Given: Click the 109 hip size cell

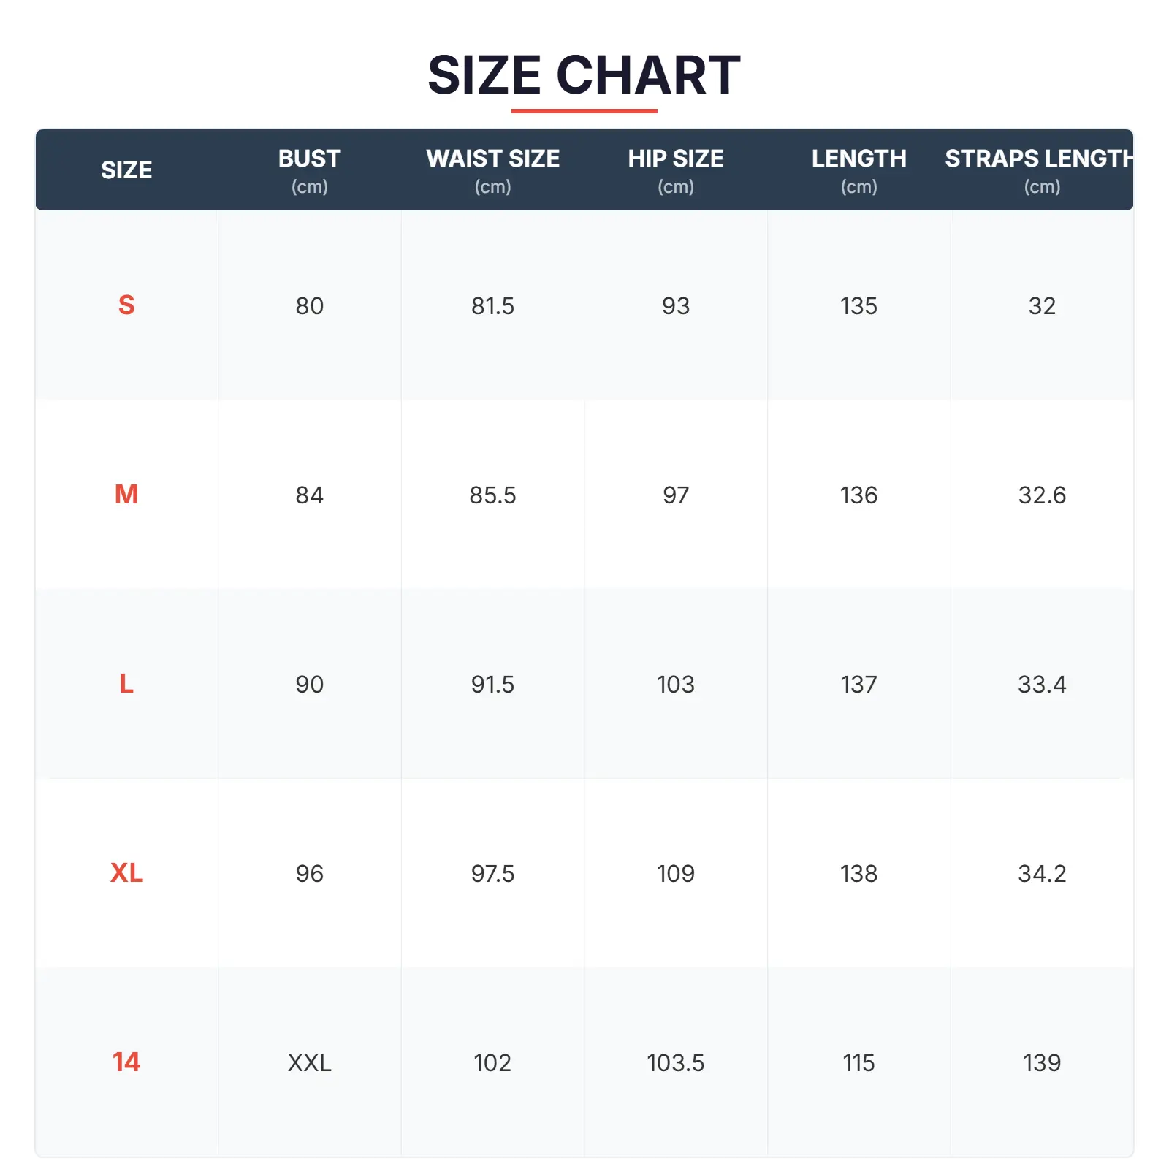Looking at the screenshot, I should [675, 874].
